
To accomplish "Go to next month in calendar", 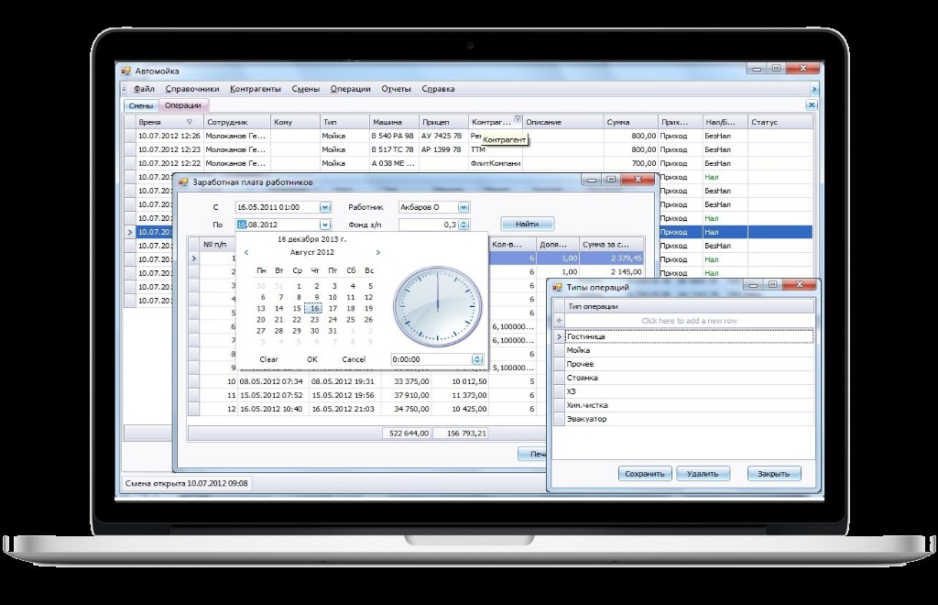I will click(378, 252).
